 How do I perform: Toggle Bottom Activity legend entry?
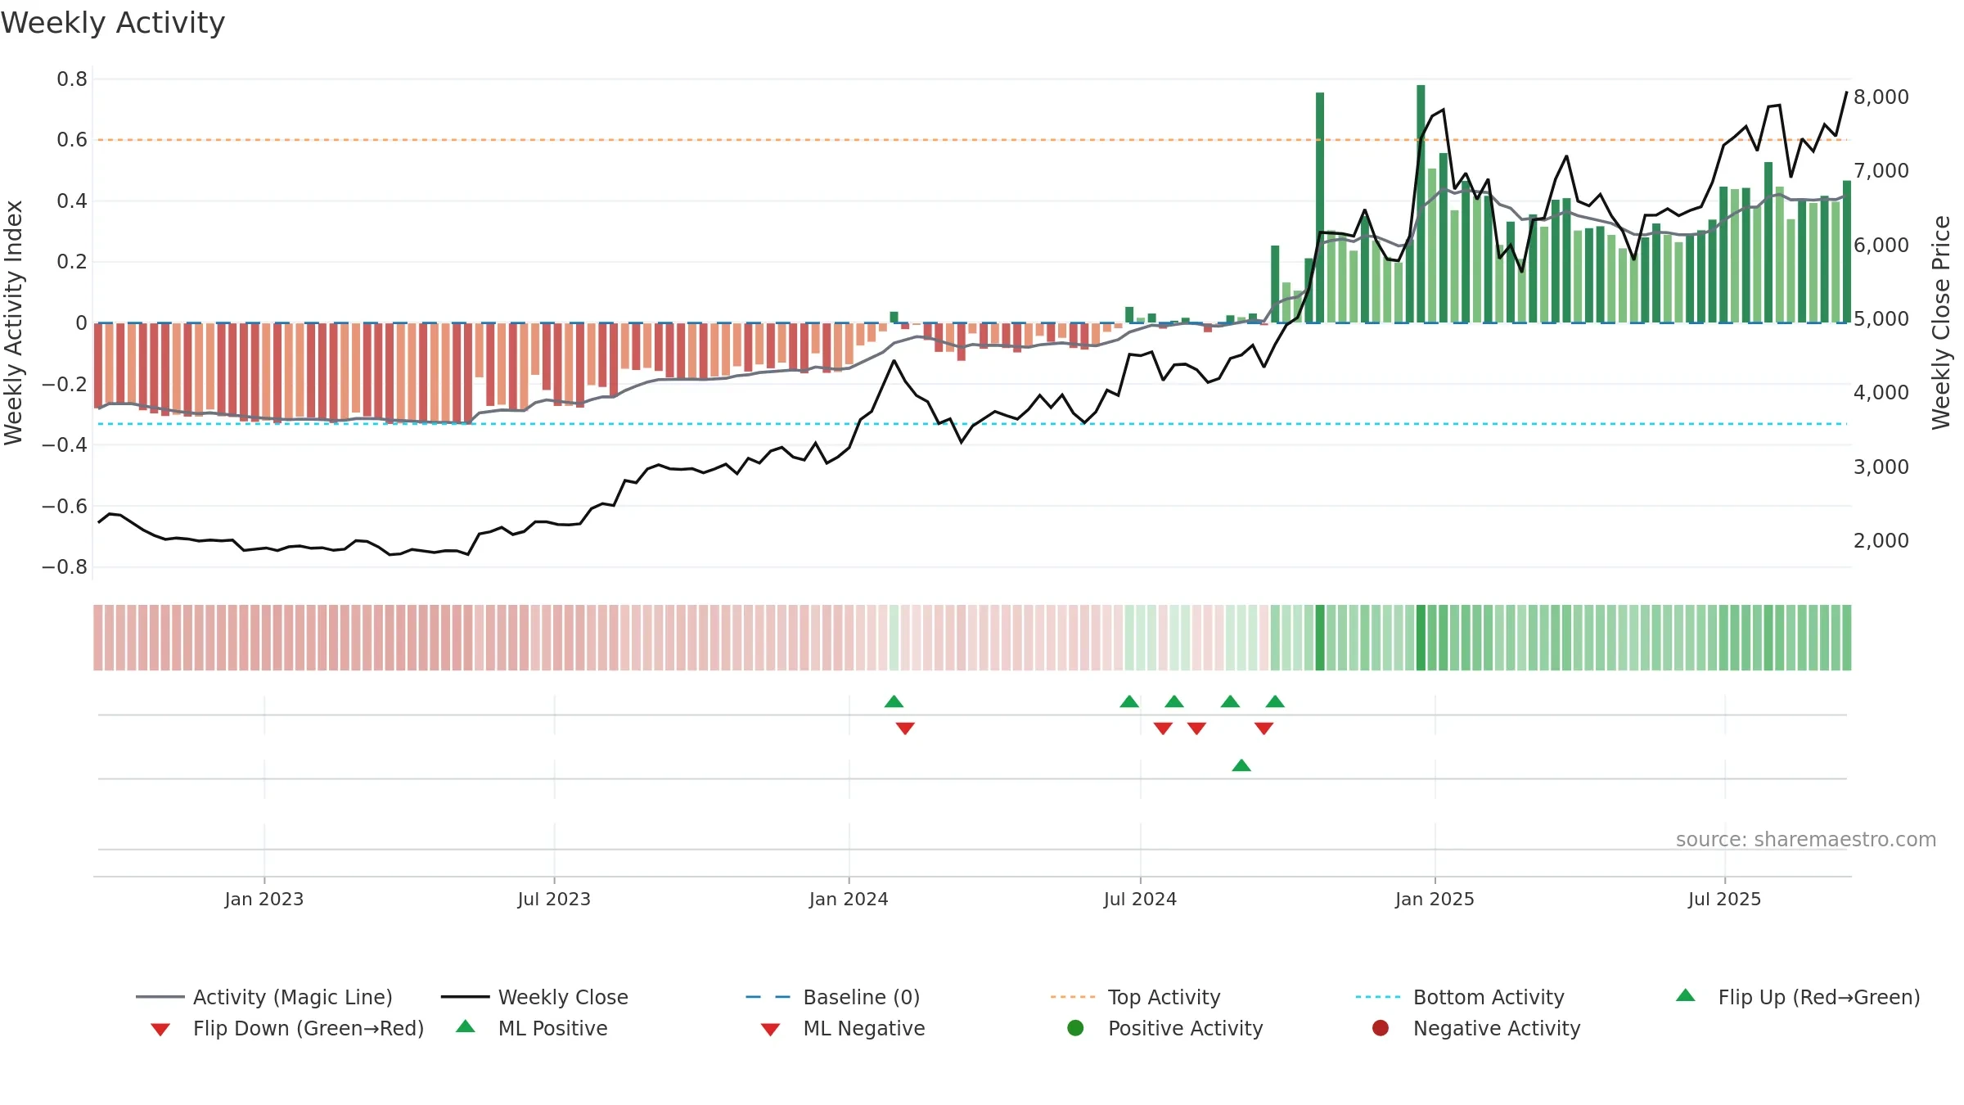pyautogui.click(x=1460, y=997)
